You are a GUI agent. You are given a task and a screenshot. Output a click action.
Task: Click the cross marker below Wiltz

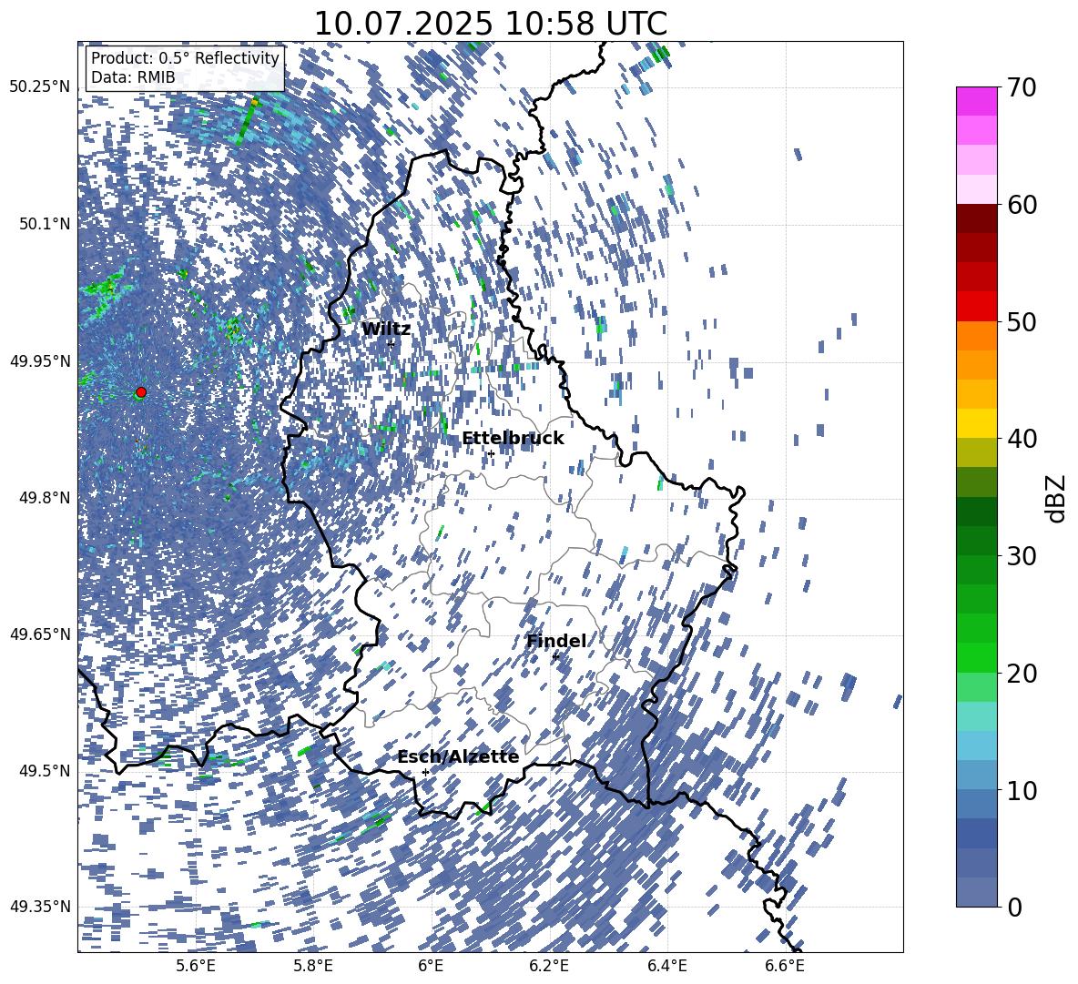pyautogui.click(x=392, y=344)
